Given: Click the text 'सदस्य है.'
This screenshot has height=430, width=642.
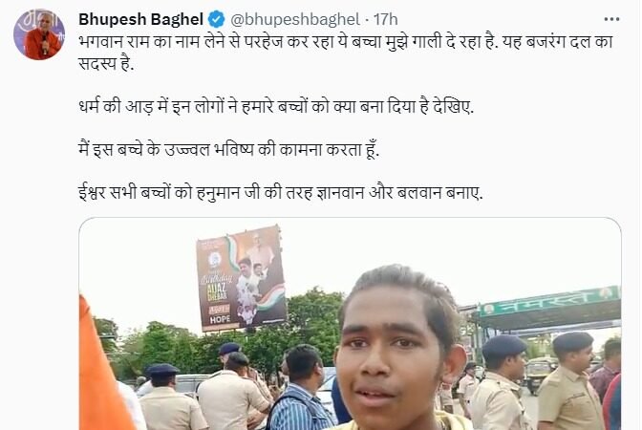Looking at the screenshot, I should 106,63.
